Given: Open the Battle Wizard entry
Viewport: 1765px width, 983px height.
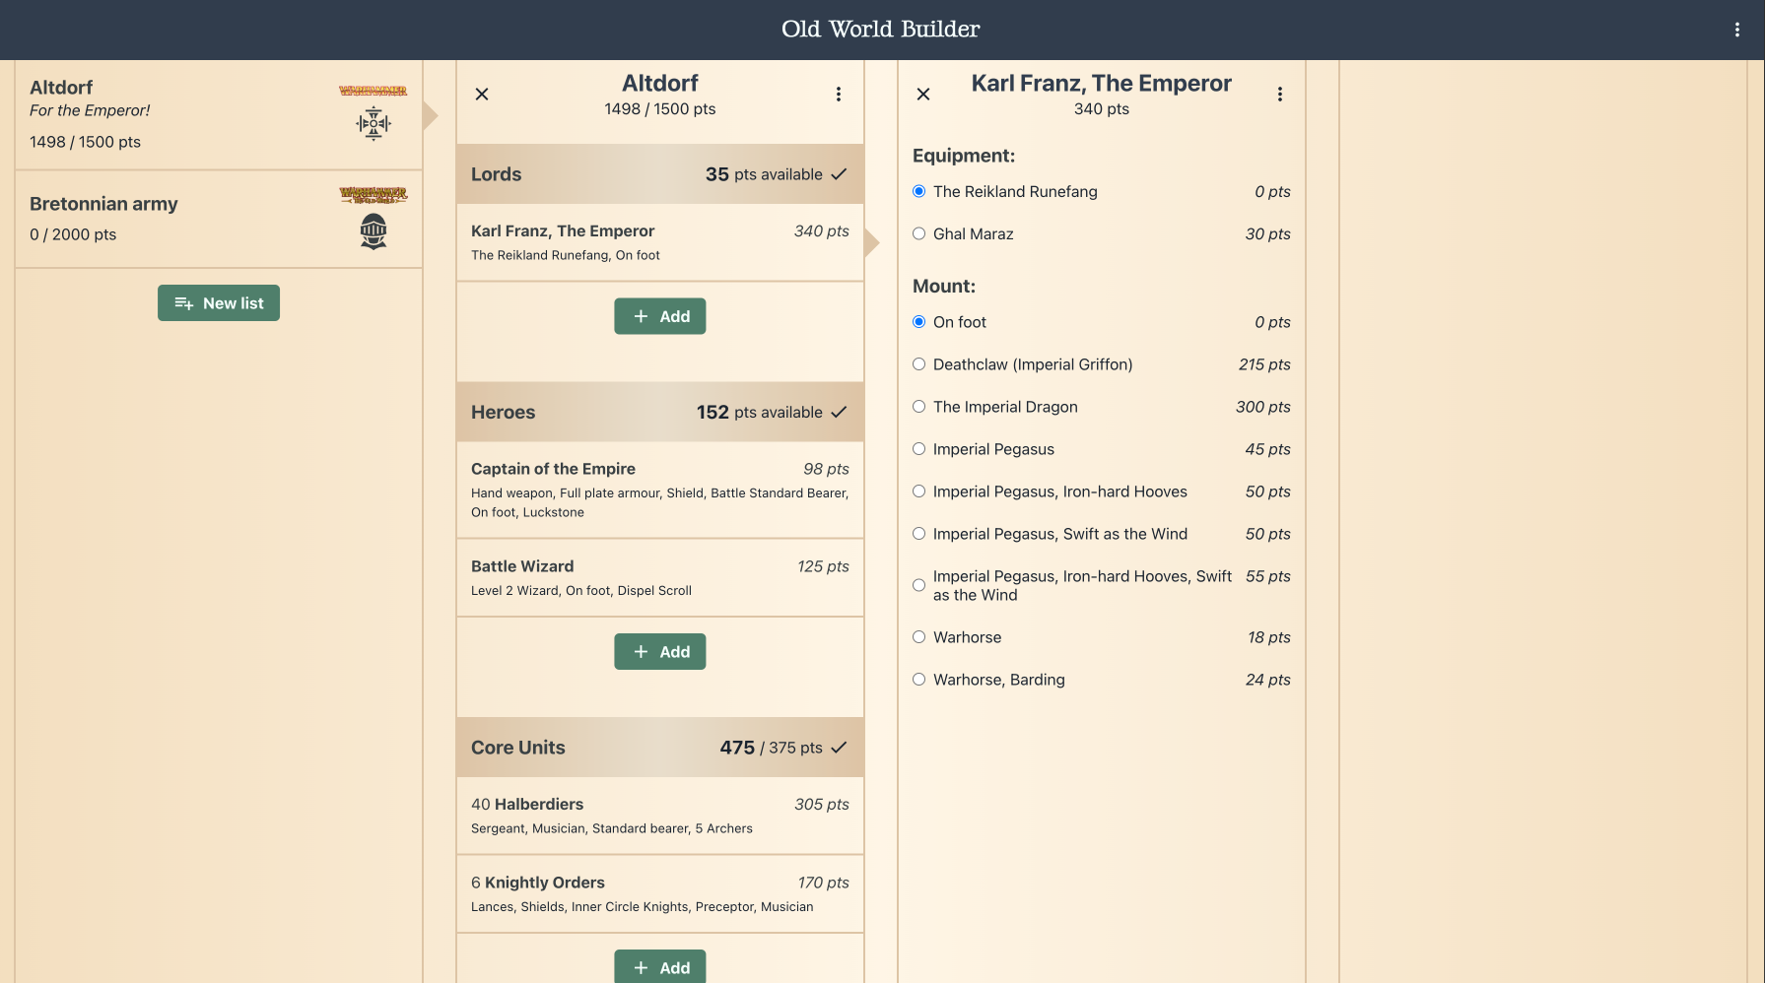Looking at the screenshot, I should pos(660,578).
